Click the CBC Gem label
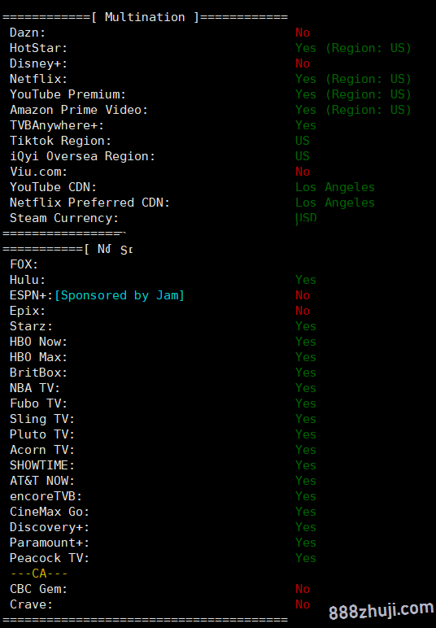Viewport: 436px width, 628px height. click(38, 589)
